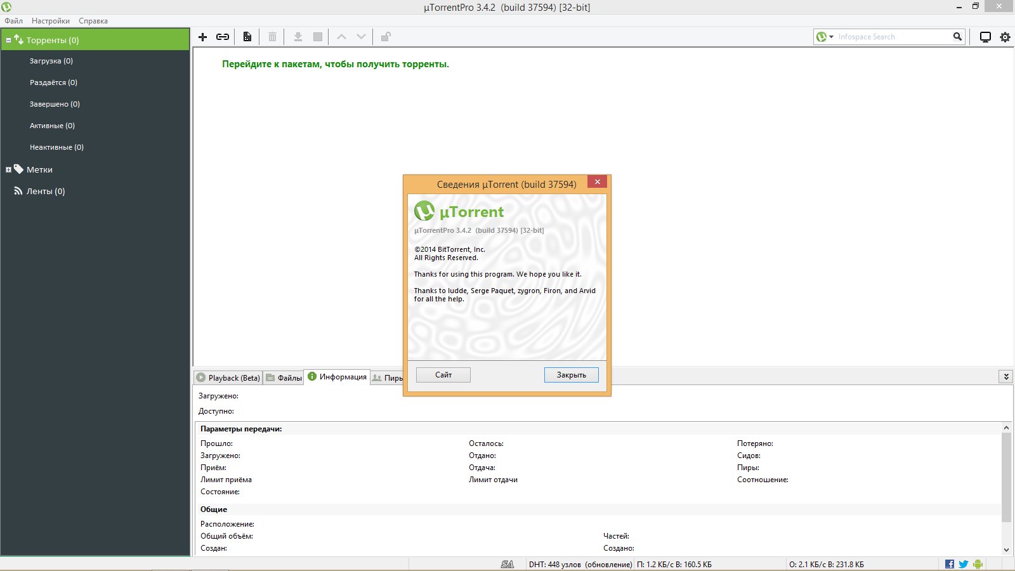The image size is (1015, 571).
Task: Click the Соотношение: label
Action: [763, 480]
